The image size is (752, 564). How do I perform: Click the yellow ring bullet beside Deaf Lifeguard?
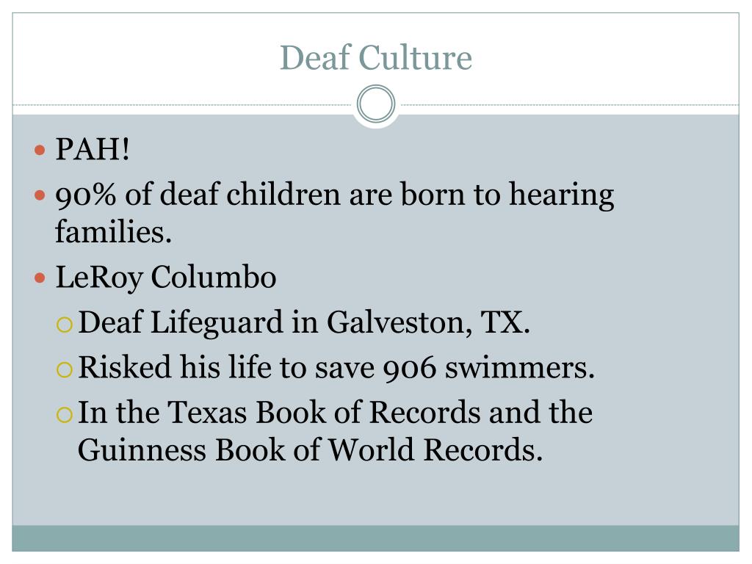65,325
